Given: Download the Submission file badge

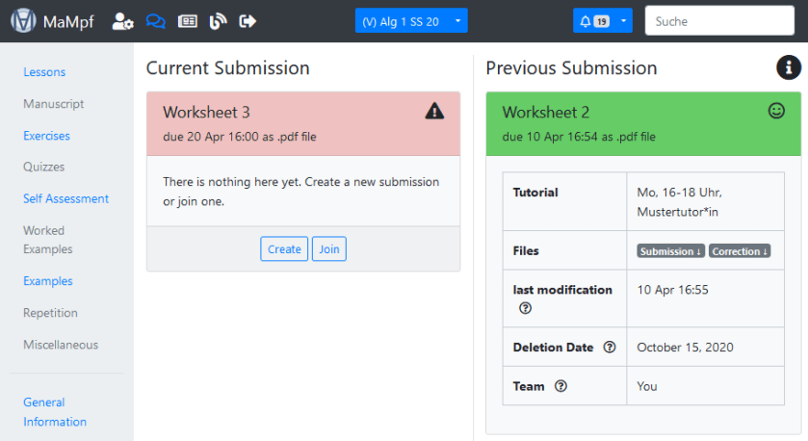Looking at the screenshot, I should click(670, 251).
